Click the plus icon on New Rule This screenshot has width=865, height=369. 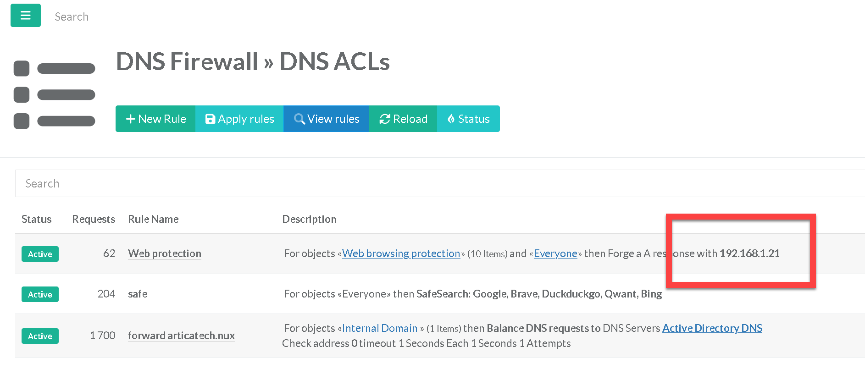coord(130,119)
